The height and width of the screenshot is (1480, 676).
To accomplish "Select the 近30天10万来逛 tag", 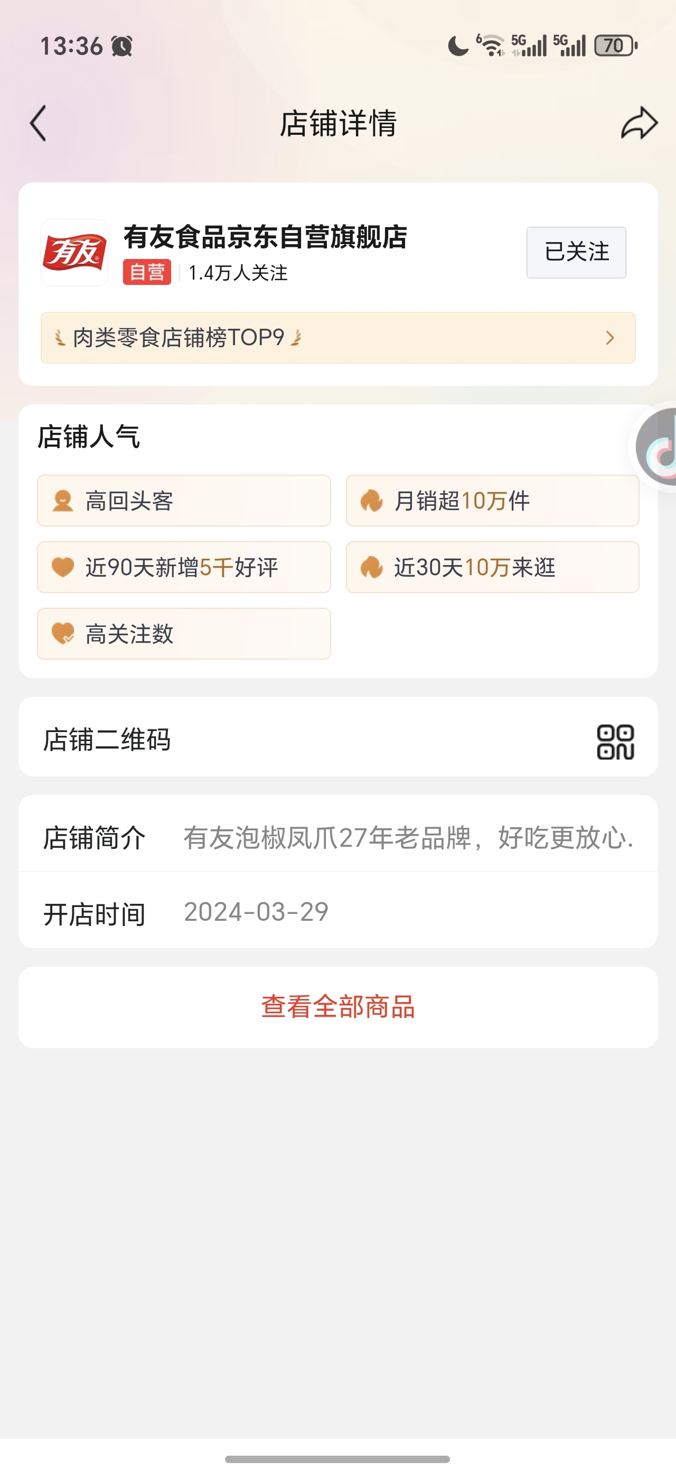I will [x=492, y=567].
